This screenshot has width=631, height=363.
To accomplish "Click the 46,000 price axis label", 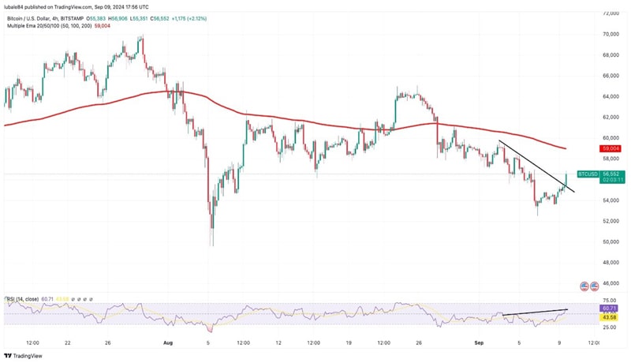I will [610, 283].
